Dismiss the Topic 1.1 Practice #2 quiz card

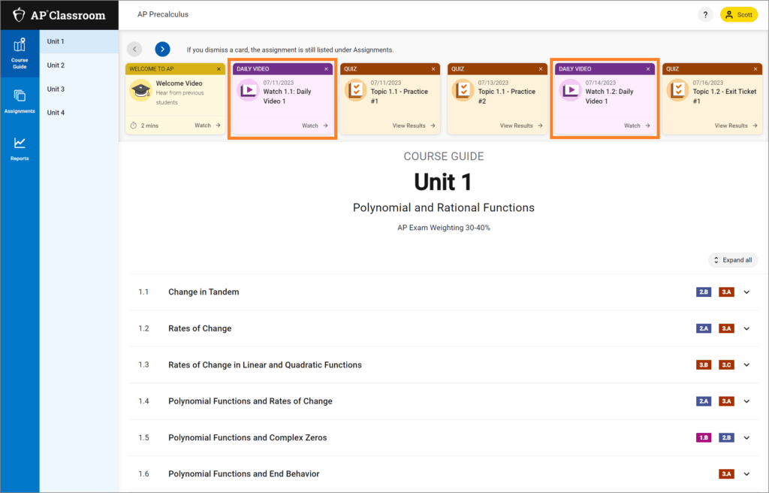[541, 69]
